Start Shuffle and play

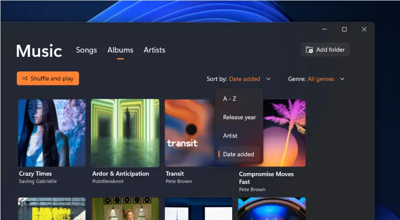tap(48, 79)
